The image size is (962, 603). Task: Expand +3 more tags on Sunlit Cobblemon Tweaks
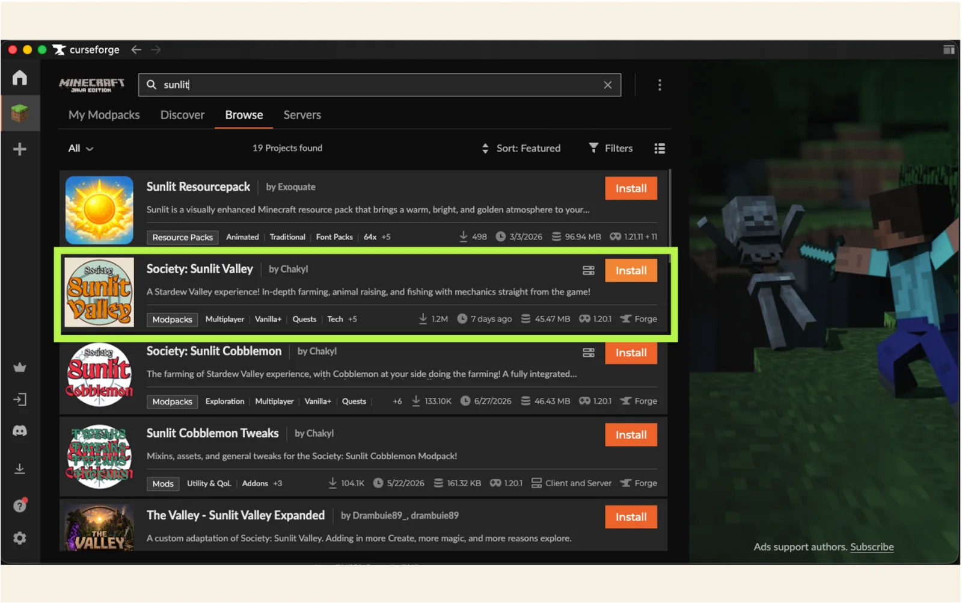point(278,483)
